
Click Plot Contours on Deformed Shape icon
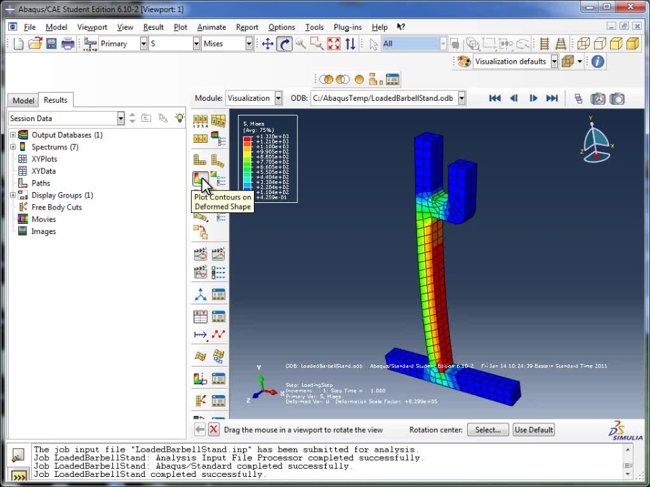pyautogui.click(x=200, y=179)
